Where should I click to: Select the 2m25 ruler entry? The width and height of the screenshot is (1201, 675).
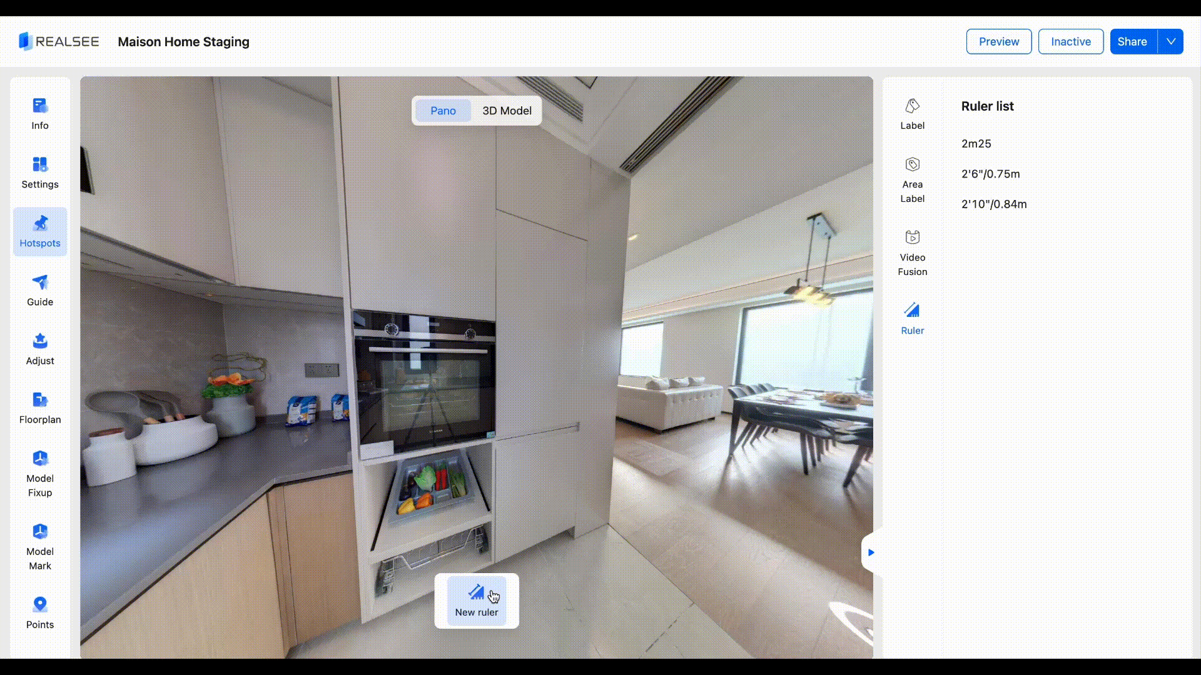coord(976,144)
